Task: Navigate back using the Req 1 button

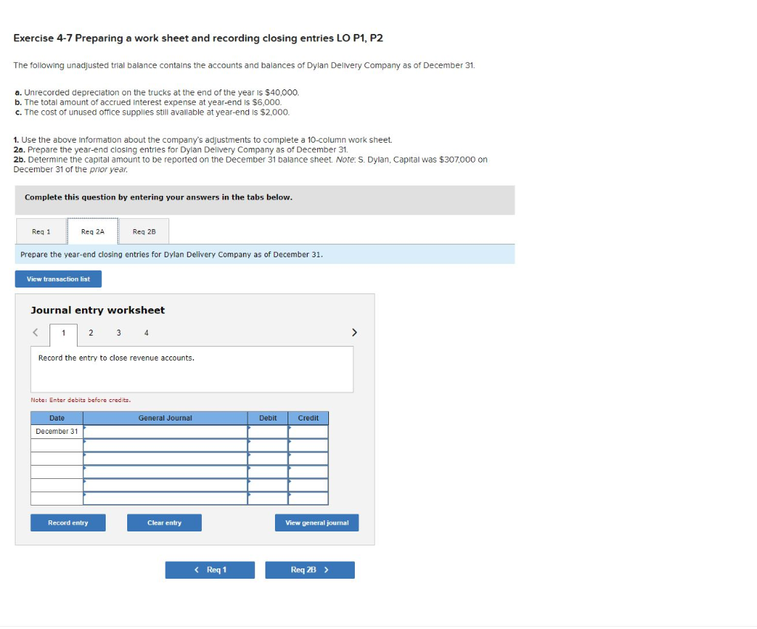Action: (209, 570)
